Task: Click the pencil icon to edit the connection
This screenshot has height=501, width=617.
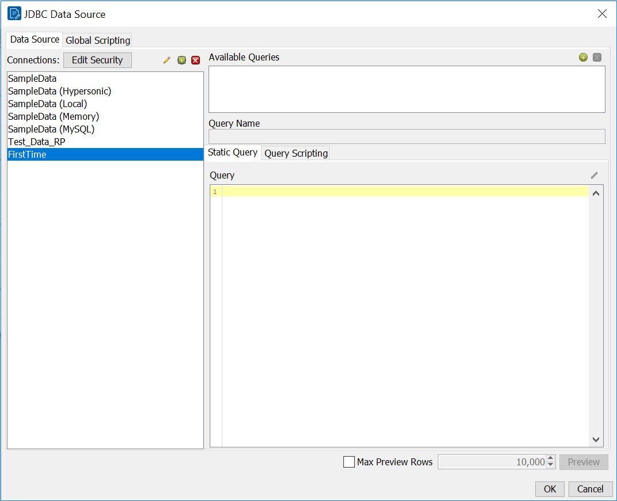Action: (x=166, y=60)
